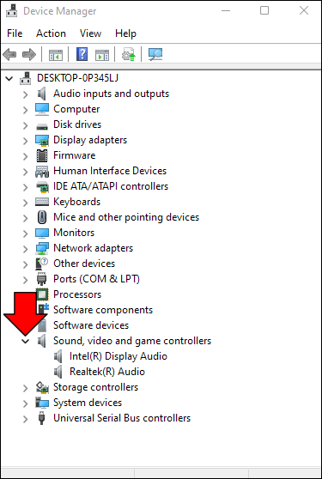Screen dimensions: 322x479
Task: Open the Action menu
Action: [51, 33]
